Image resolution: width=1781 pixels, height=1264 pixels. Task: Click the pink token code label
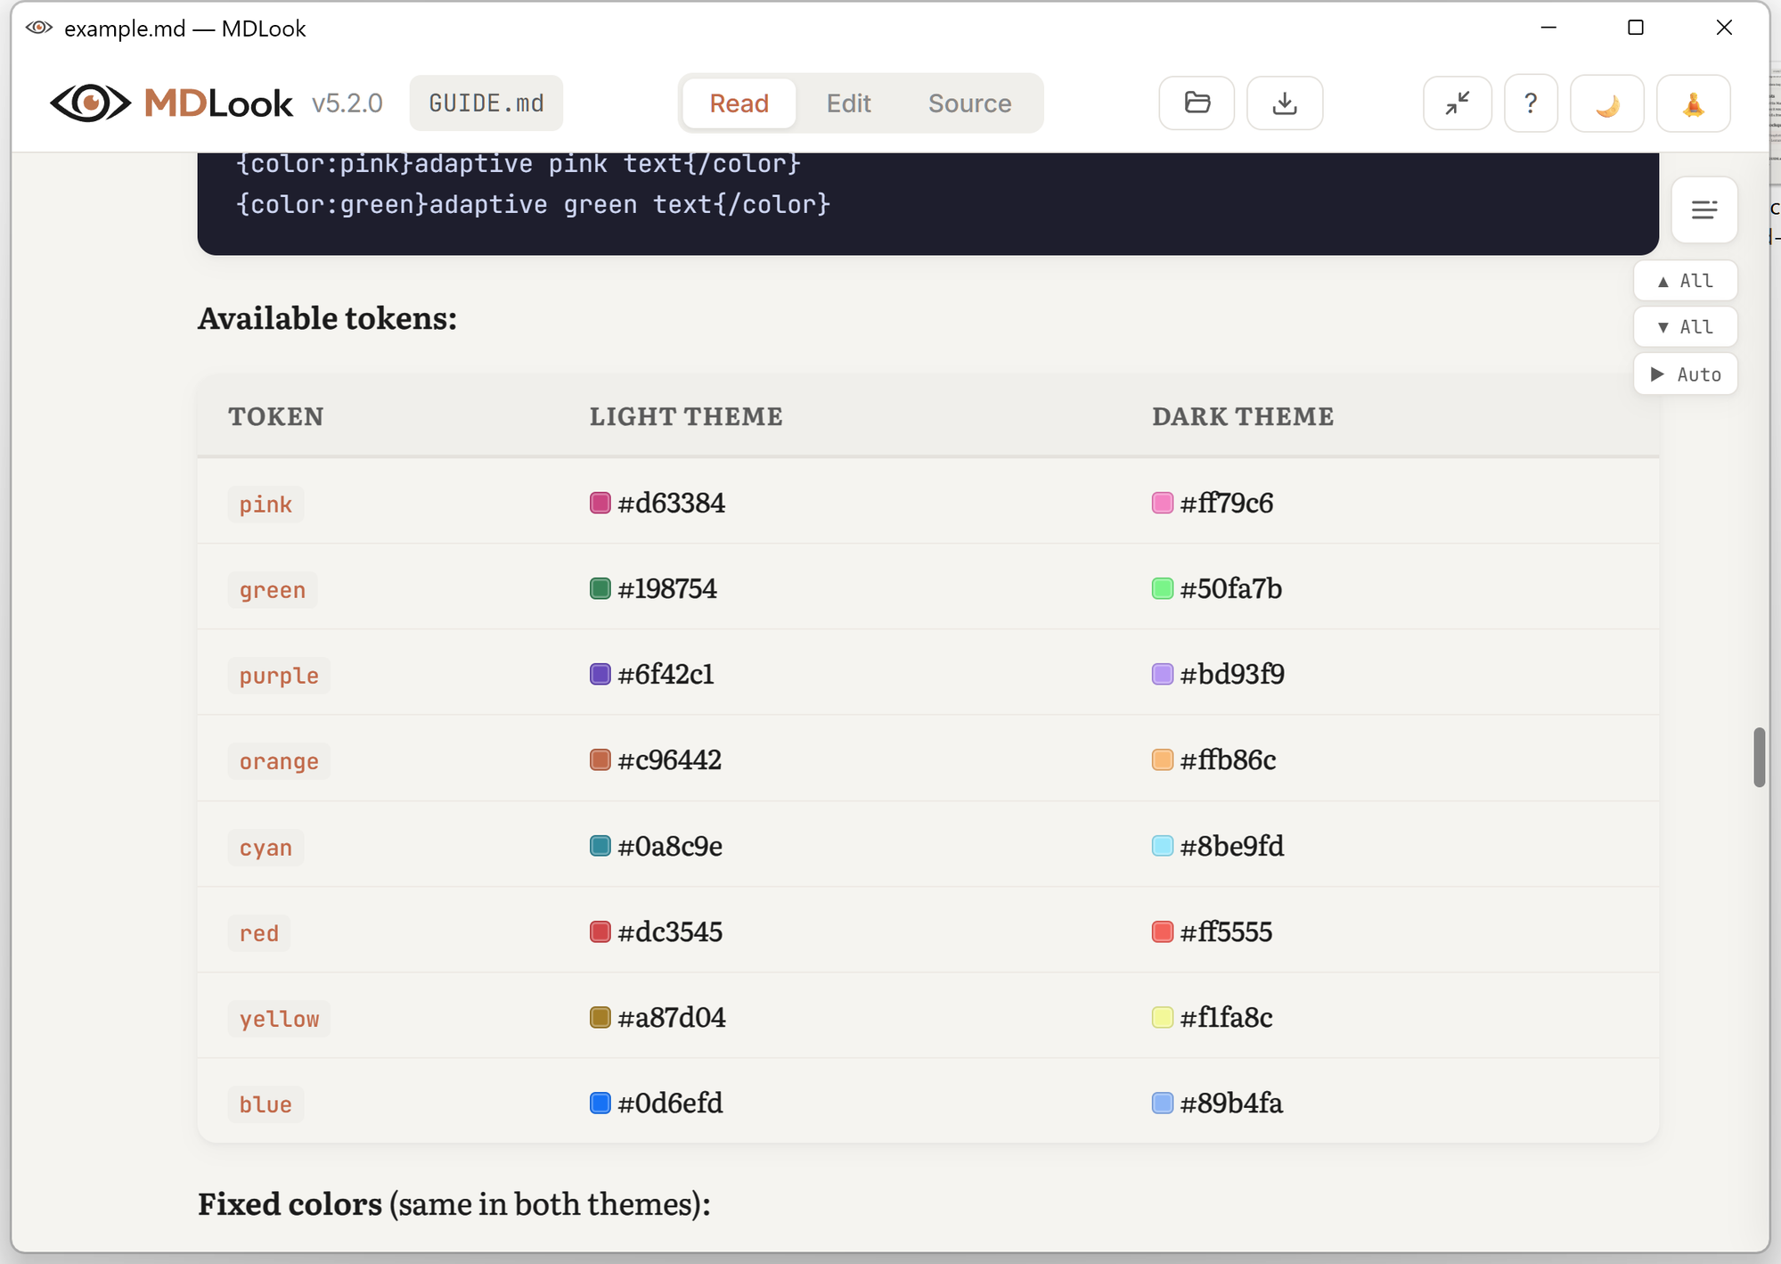coord(266,505)
